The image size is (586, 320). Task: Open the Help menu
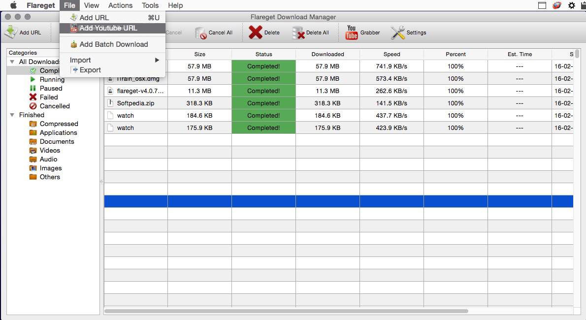tap(175, 5)
